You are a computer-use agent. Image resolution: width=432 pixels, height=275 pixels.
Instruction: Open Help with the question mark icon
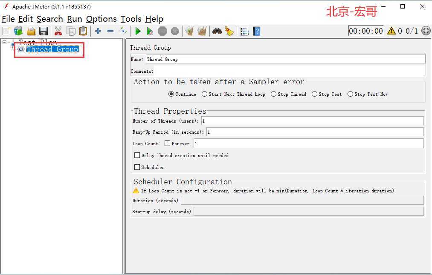pyautogui.click(x=256, y=31)
